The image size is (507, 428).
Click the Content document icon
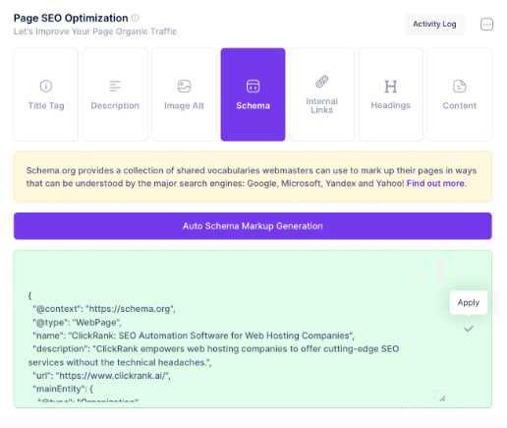pyautogui.click(x=459, y=87)
